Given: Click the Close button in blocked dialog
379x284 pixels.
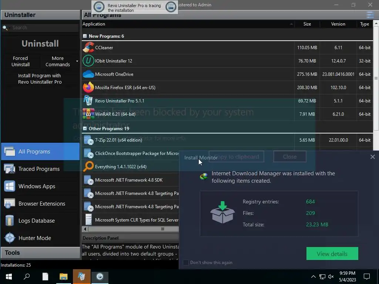Looking at the screenshot, I should pos(289,157).
